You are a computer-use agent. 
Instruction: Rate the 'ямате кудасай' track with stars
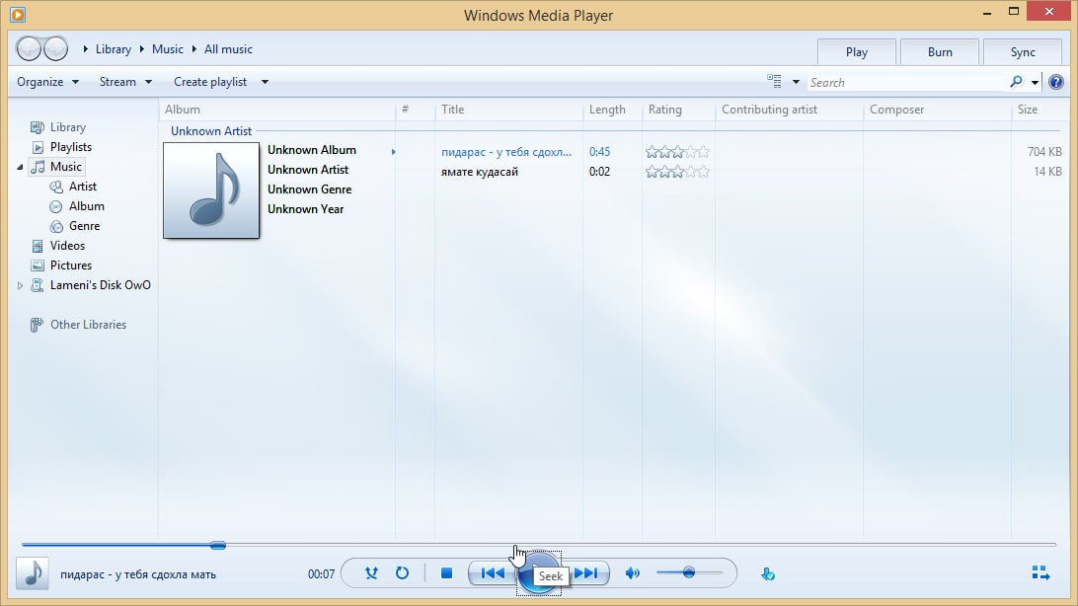click(x=677, y=172)
